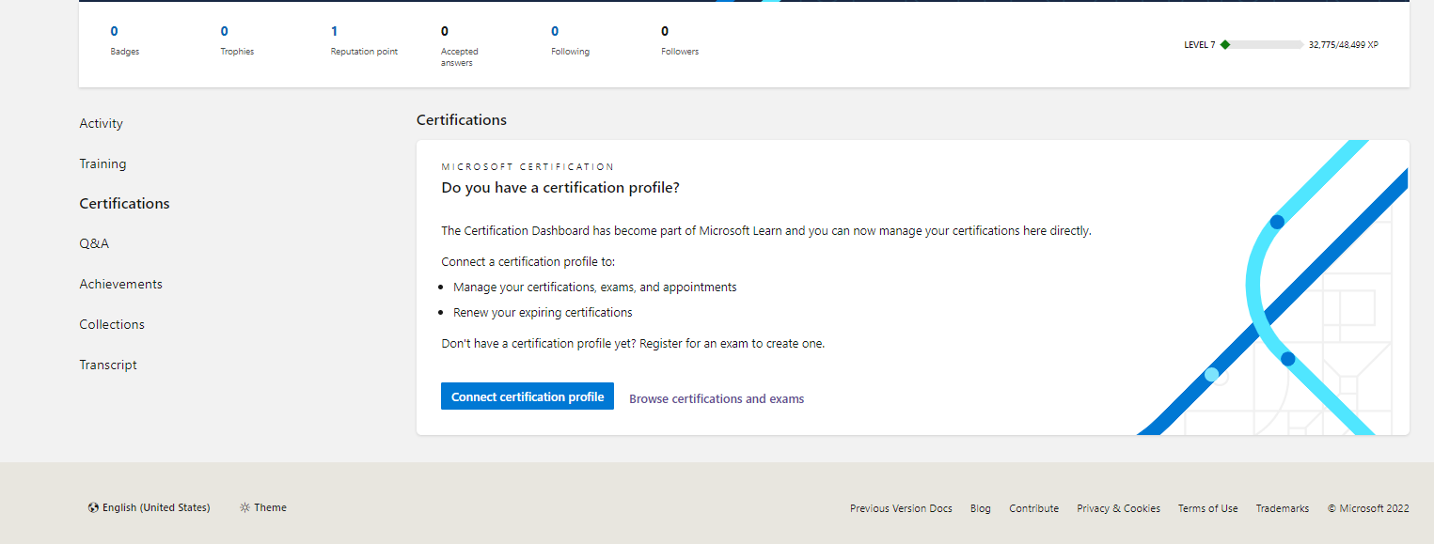The height and width of the screenshot is (544, 1434).
Task: Open the Contribute footer link
Action: coord(1034,508)
